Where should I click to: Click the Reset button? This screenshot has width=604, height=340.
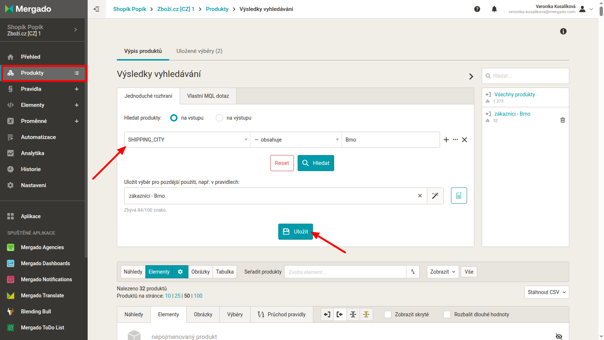(x=282, y=163)
